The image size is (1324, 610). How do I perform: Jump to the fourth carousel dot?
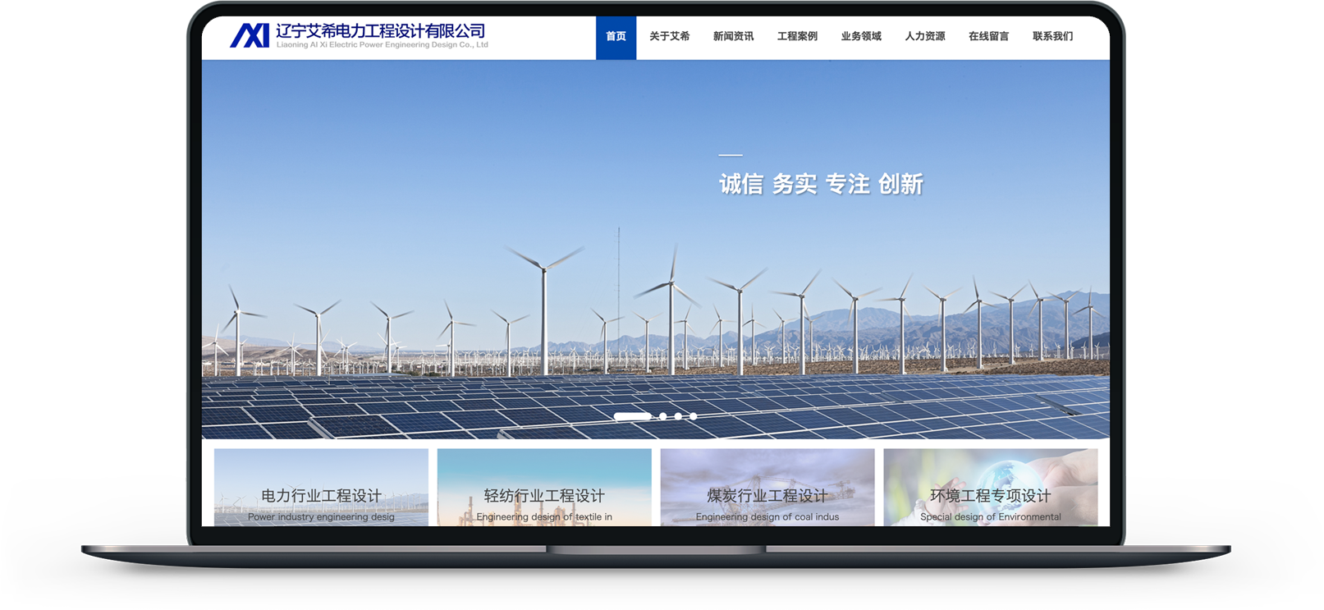[694, 416]
